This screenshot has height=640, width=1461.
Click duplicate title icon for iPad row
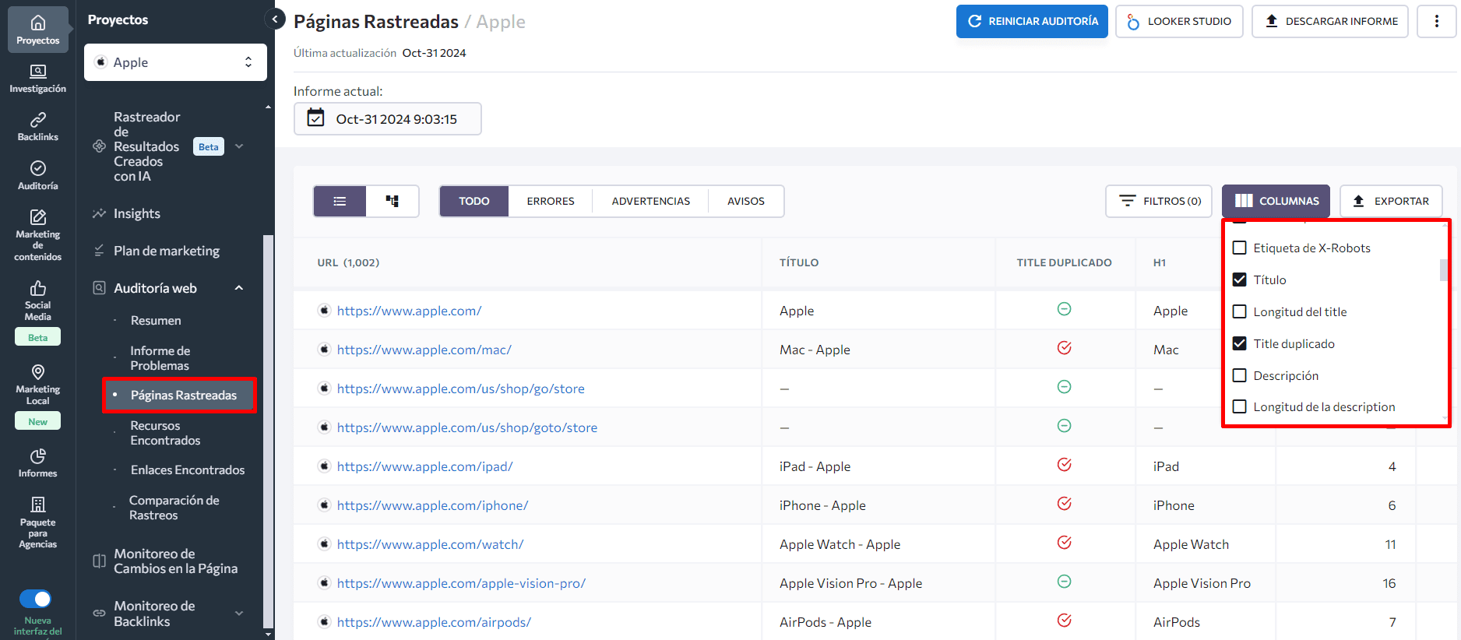pos(1064,465)
